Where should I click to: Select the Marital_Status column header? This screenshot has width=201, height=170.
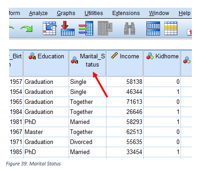click(x=87, y=63)
